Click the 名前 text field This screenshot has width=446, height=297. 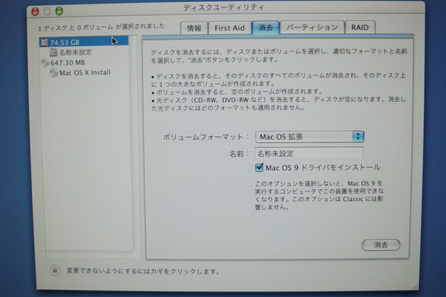[x=309, y=153]
